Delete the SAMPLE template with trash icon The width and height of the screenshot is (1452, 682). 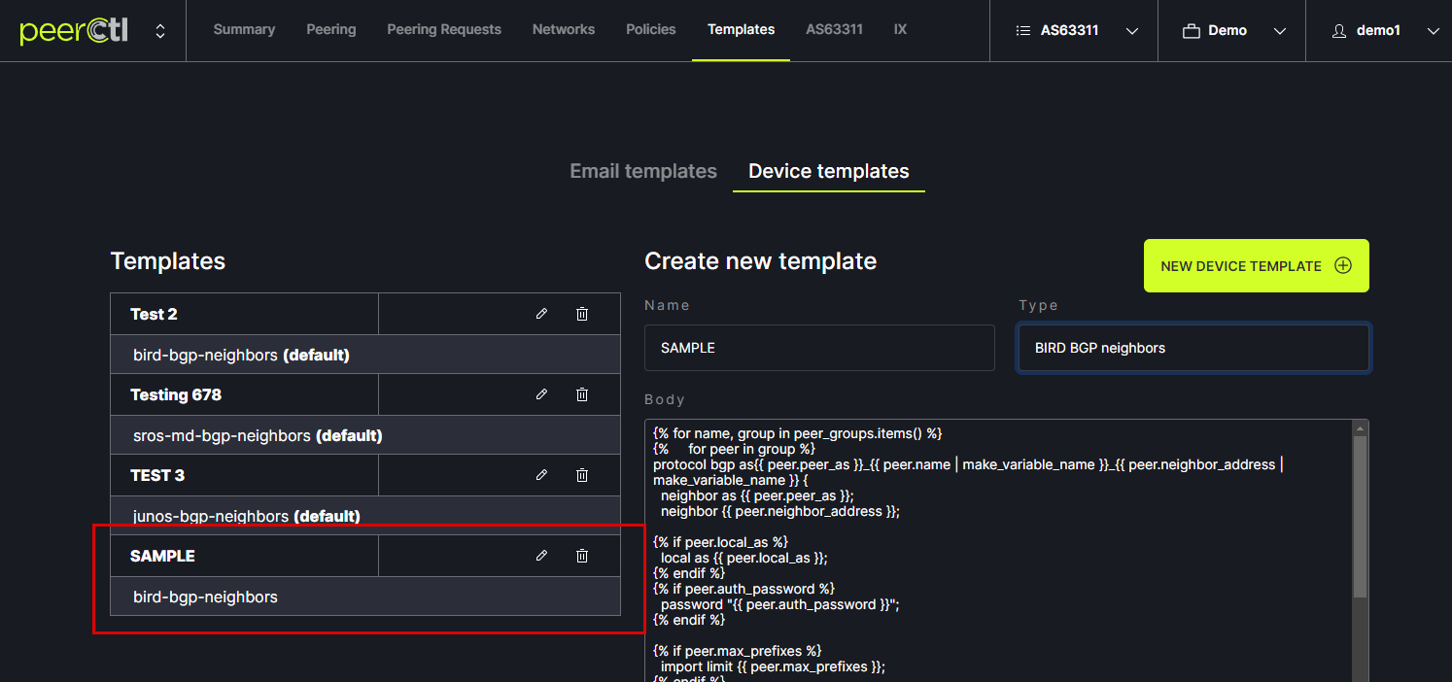[x=582, y=556]
